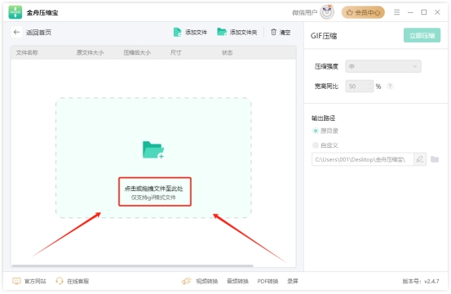Maximize the application window
This screenshot has width=451, height=294.
coord(423,12)
